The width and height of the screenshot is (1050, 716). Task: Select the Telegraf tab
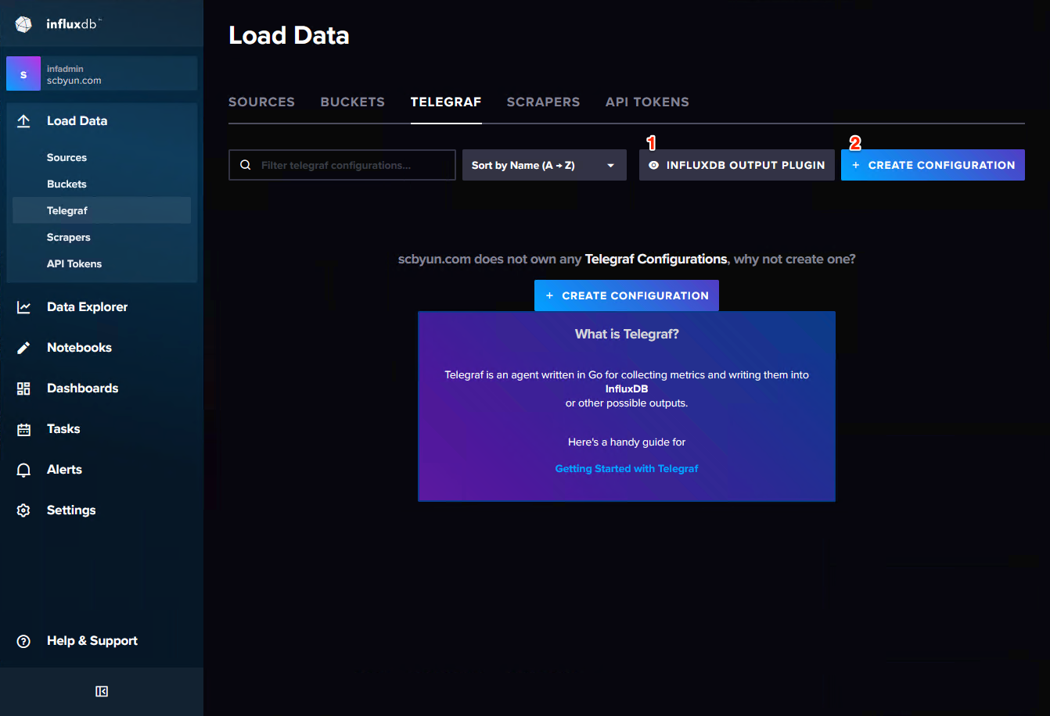[x=446, y=102]
